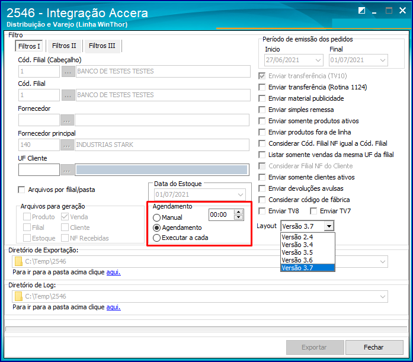Increase Agendamento time with up arrow

click(x=238, y=212)
